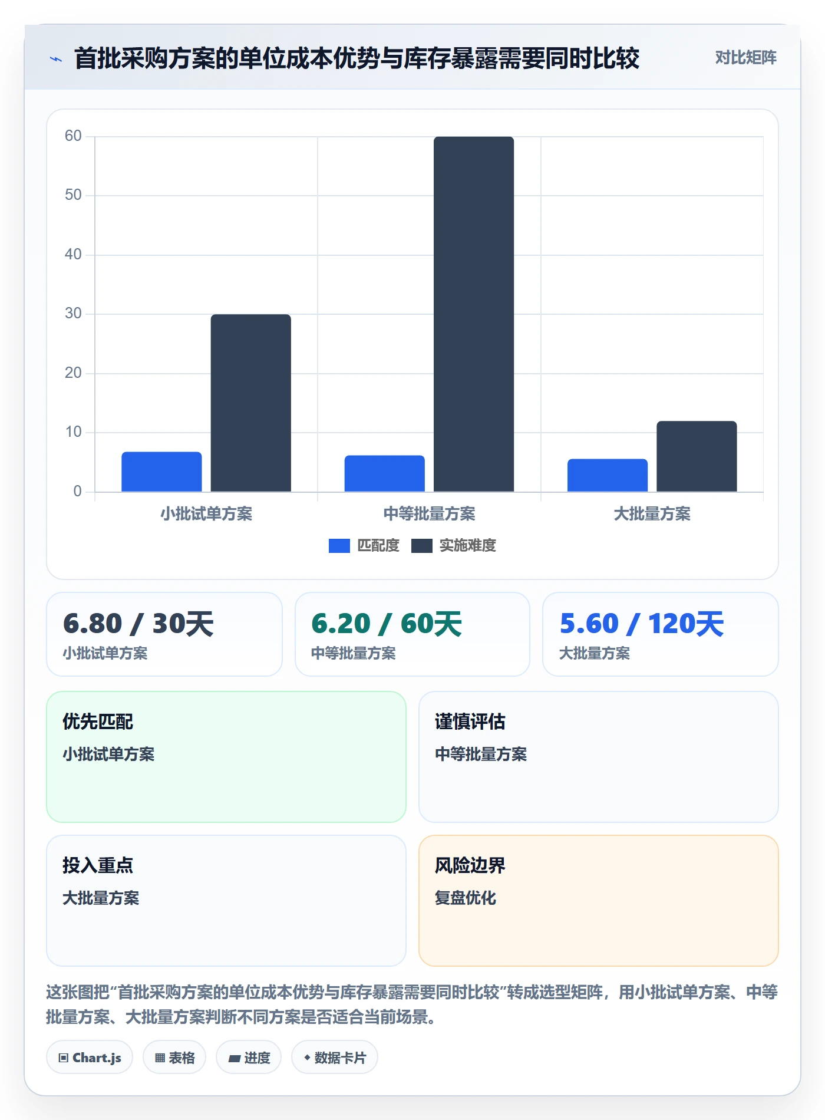Click the main title heading text

pos(357,58)
